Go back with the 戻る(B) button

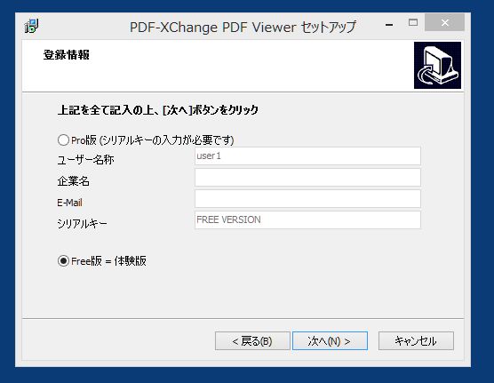pyautogui.click(x=252, y=340)
